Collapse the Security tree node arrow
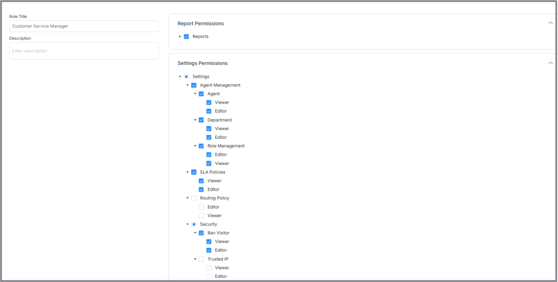Screen dimensions: 558x282 tap(187, 224)
